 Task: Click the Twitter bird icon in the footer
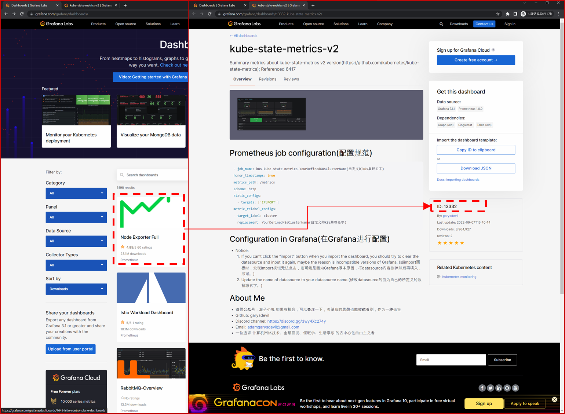pyautogui.click(x=491, y=388)
